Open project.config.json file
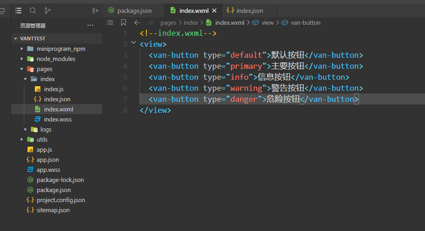425x231 pixels. click(x=61, y=200)
